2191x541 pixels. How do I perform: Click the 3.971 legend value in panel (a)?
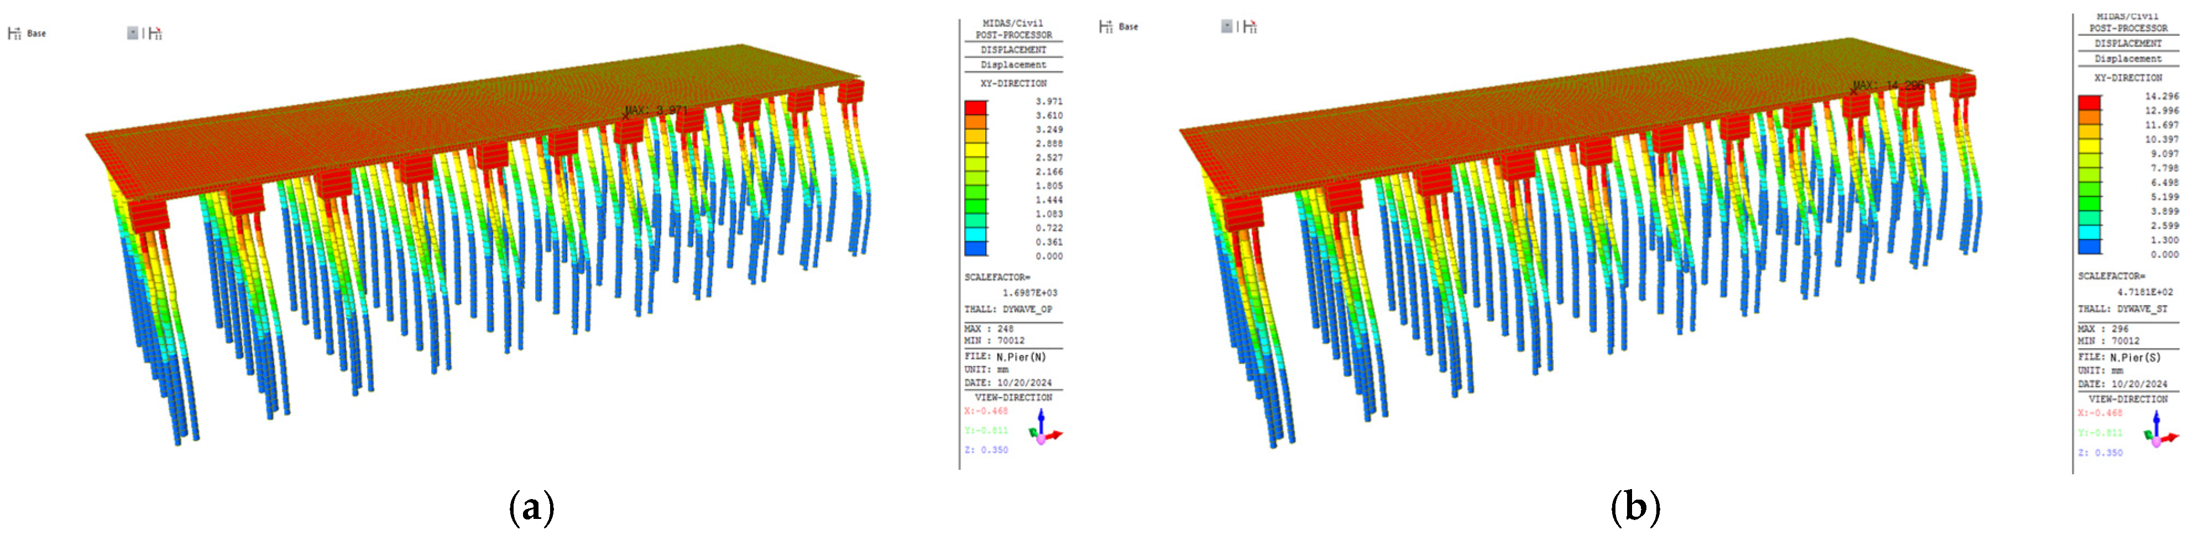click(x=1048, y=101)
